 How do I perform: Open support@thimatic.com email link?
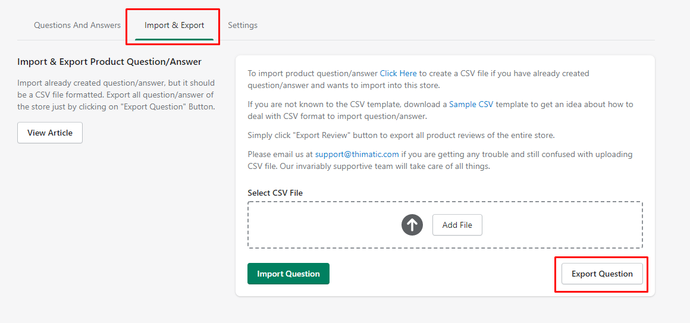[x=357, y=155]
